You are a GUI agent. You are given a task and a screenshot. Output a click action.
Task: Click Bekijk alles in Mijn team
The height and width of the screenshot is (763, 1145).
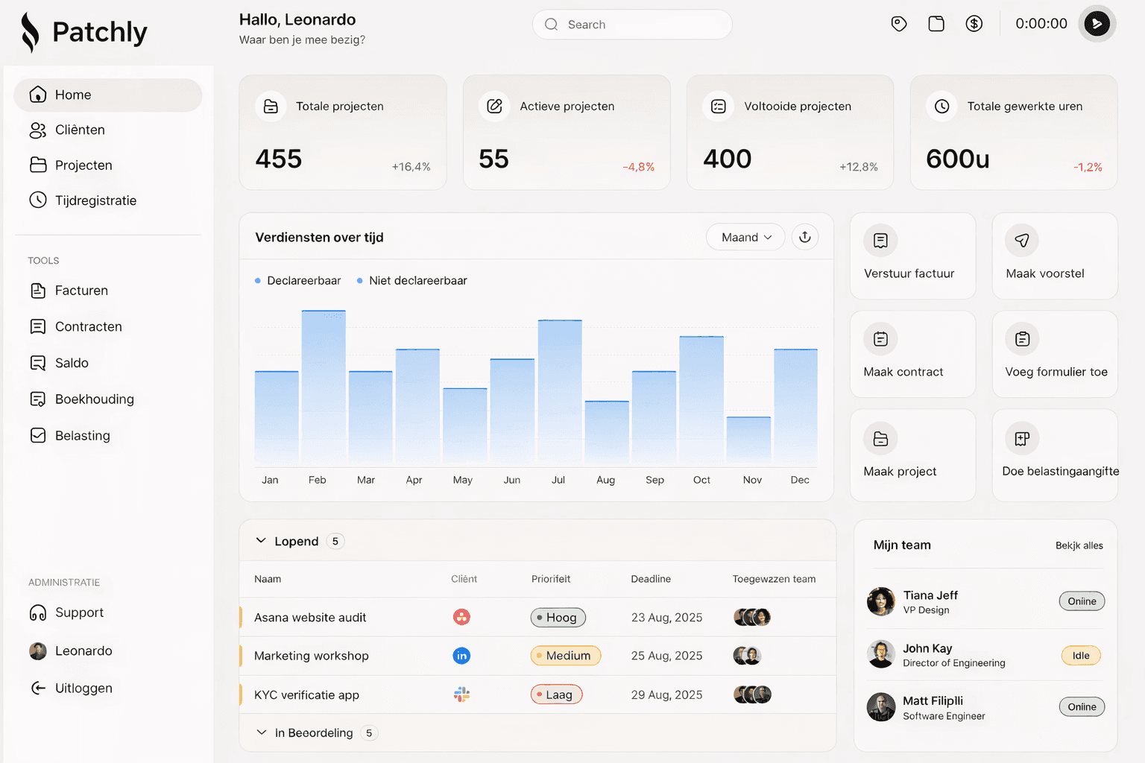[x=1079, y=545]
